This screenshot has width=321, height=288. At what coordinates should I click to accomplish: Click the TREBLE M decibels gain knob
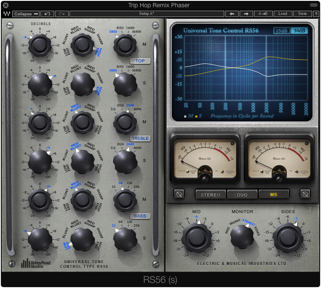tap(40, 123)
